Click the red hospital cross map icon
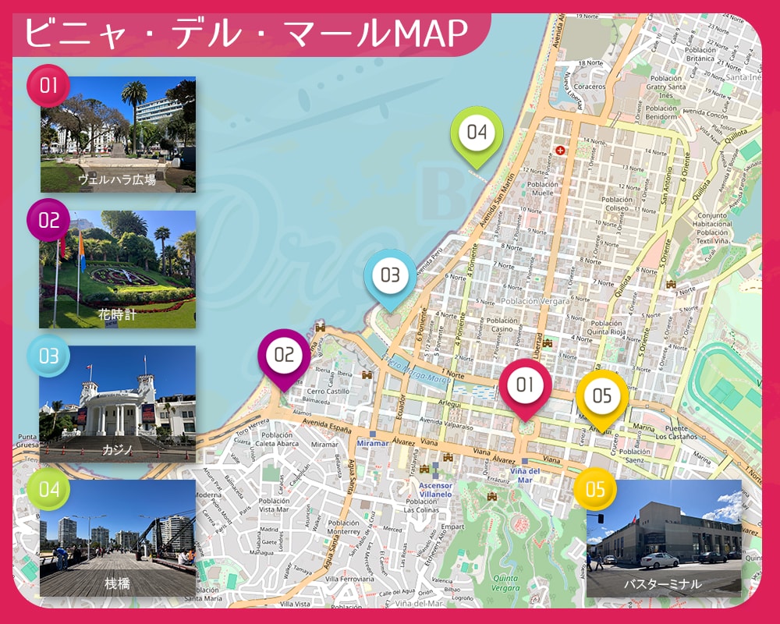 (559, 150)
